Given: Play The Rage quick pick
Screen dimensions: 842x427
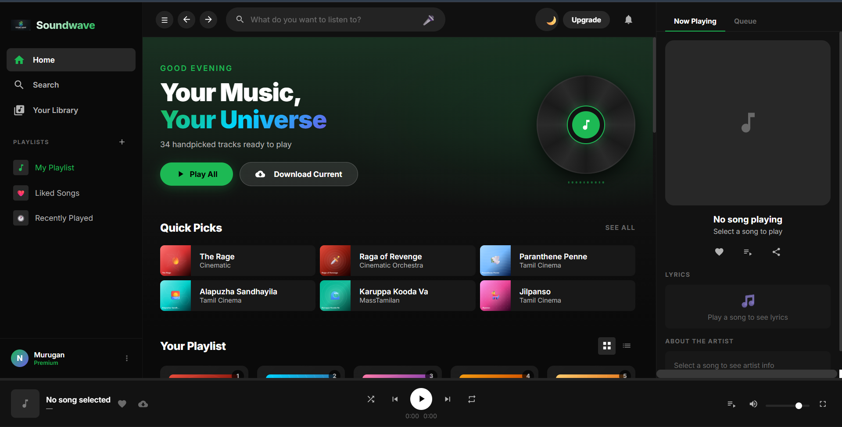Looking at the screenshot, I should (x=238, y=261).
